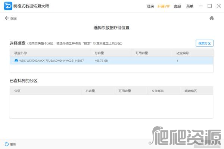Click the 返回 text link
The width and height of the screenshot is (224, 149).
(x=13, y=18)
